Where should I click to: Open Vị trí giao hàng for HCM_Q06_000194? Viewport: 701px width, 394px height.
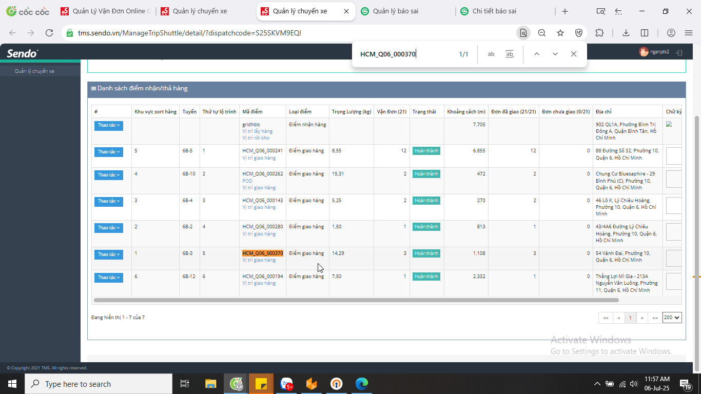pyautogui.click(x=259, y=283)
